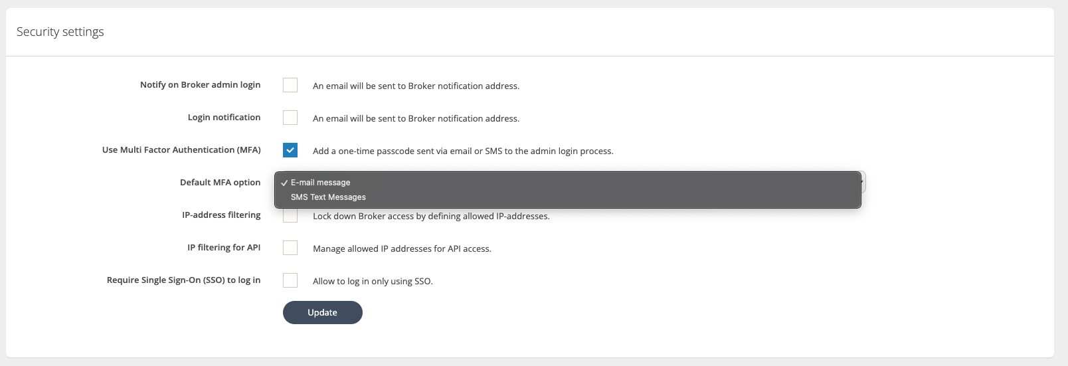Click the 'Manage allowed IP addresses' description text

[x=402, y=249]
